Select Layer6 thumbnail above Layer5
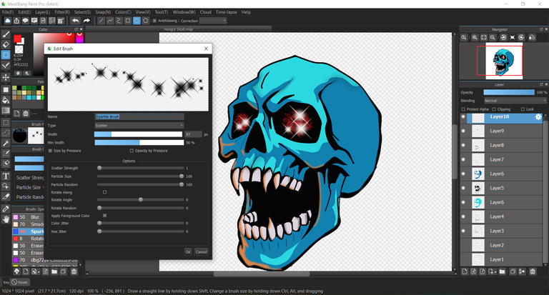The height and width of the screenshot is (295, 549). [478, 174]
